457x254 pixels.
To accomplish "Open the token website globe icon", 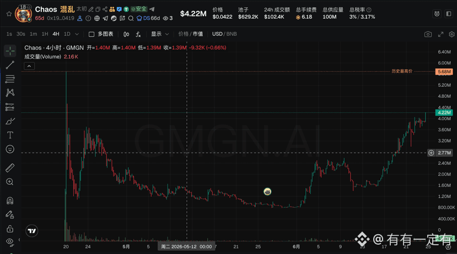I will 97,18.
